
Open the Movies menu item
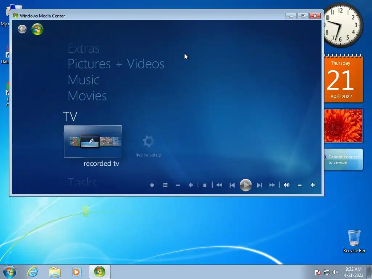click(87, 96)
